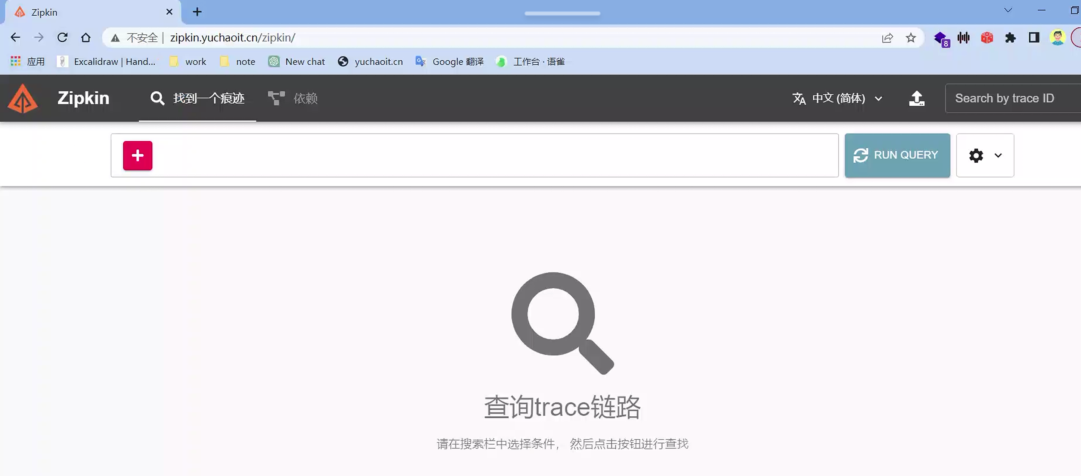The image size is (1081, 476).
Task: Click the Zipkin logo icon
Action: (x=23, y=98)
